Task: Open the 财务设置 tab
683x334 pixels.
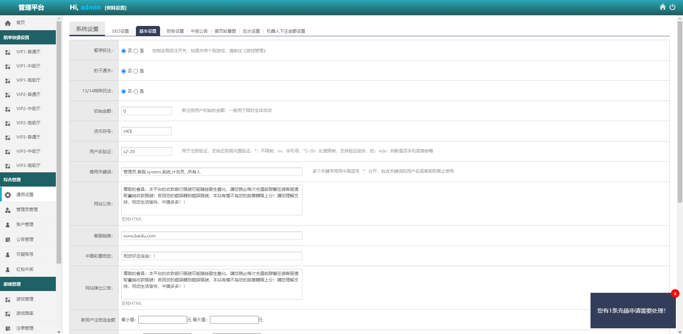Action: pyautogui.click(x=175, y=31)
